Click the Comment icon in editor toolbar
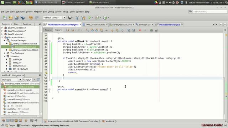Viewport: 228px width, 128px height. click(151, 30)
